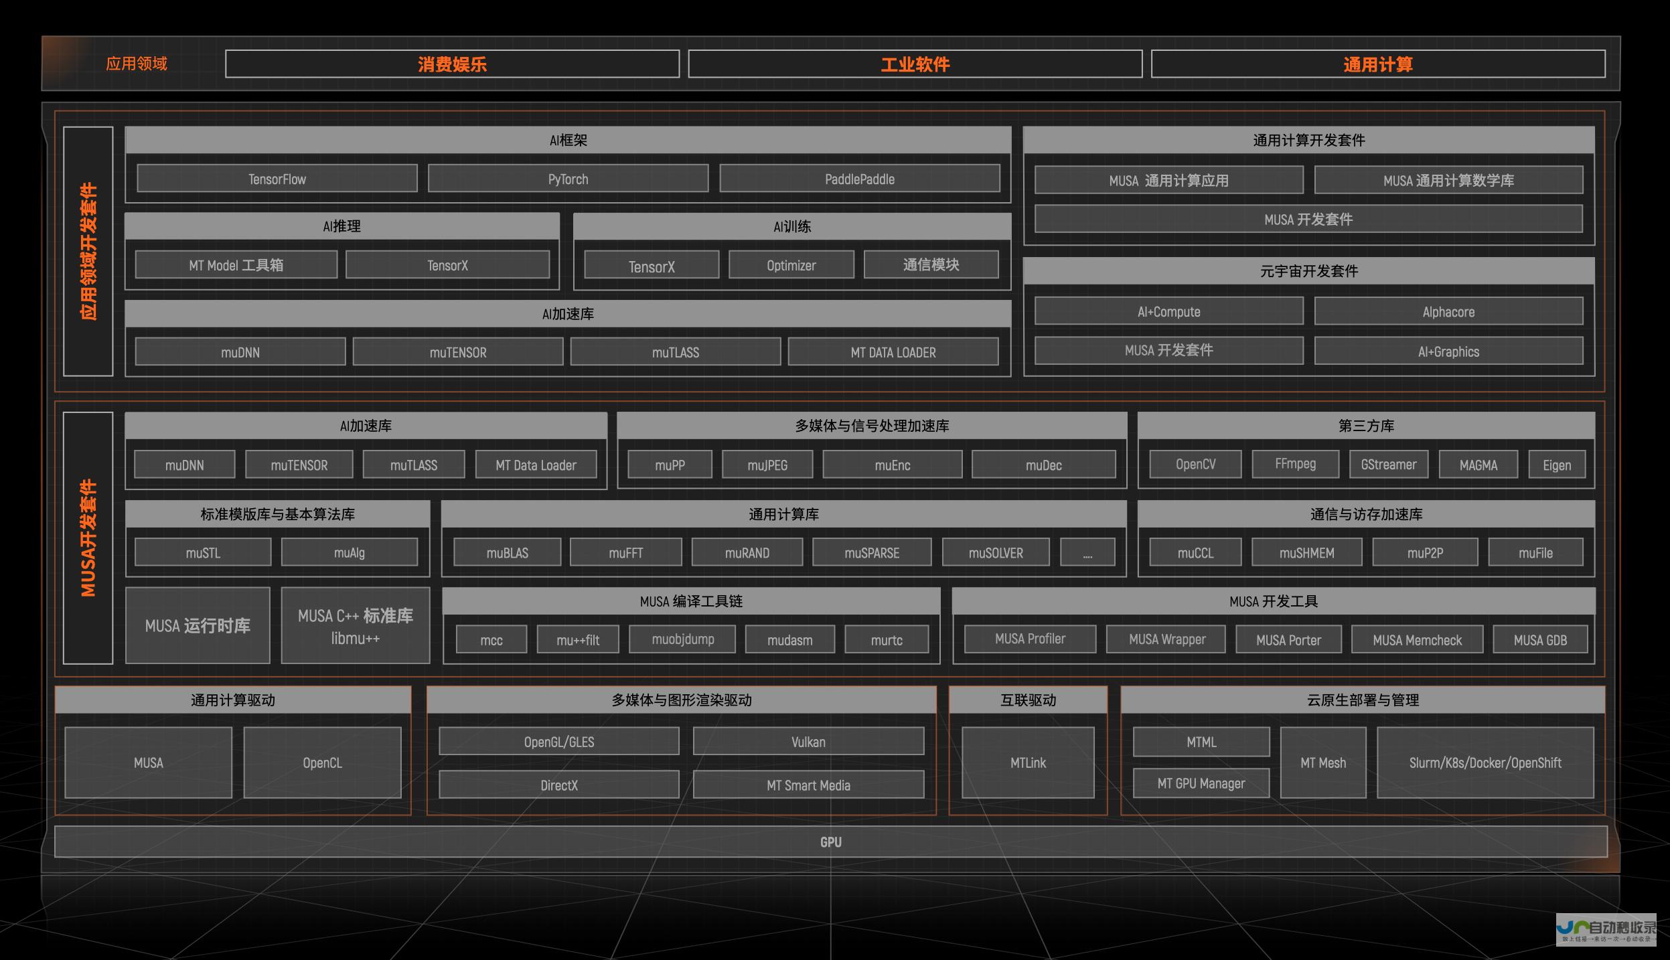Select the muJPEG box
Image resolution: width=1670 pixels, height=960 pixels.
pyautogui.click(x=767, y=465)
